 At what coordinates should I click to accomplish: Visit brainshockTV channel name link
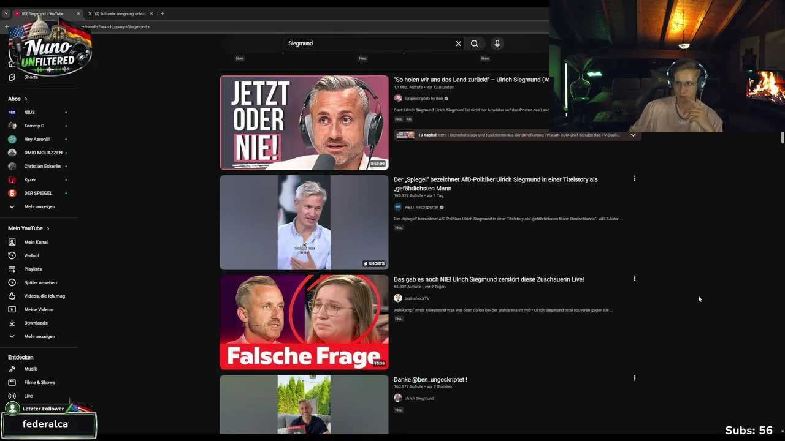click(417, 298)
